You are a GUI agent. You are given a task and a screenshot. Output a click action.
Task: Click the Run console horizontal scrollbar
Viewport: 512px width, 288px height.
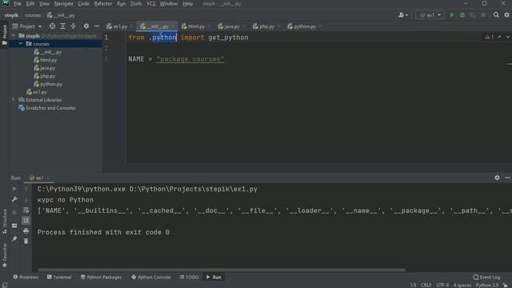[222, 270]
